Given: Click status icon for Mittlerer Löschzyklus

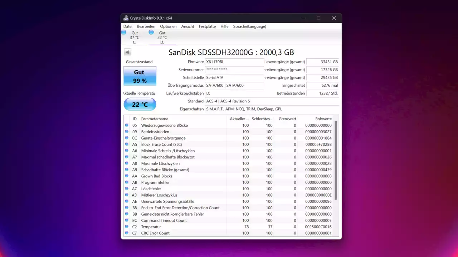Looking at the screenshot, I should [127, 195].
